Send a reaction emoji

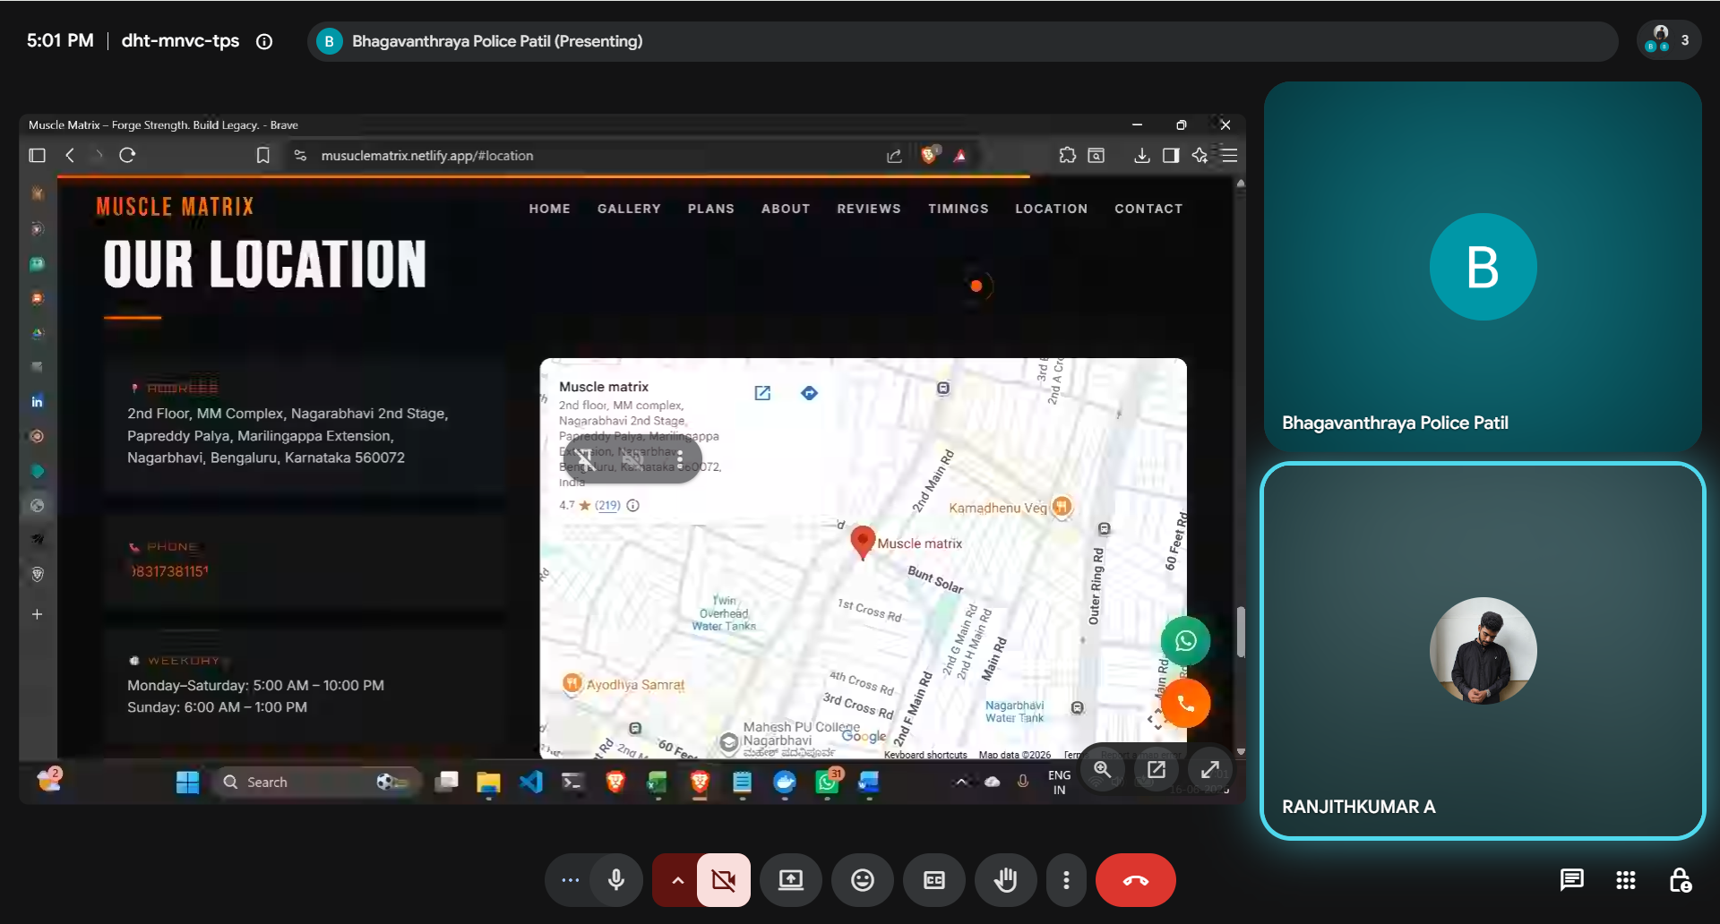click(x=863, y=880)
